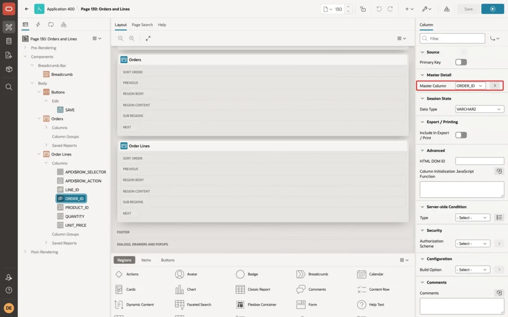Select the Avatar region type in gallery

pos(187,274)
